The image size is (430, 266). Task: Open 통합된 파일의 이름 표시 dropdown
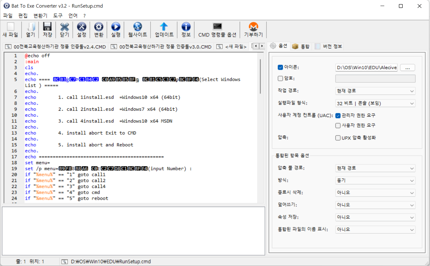[x=375, y=229]
